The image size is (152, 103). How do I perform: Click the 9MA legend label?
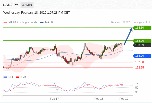point(24,77)
